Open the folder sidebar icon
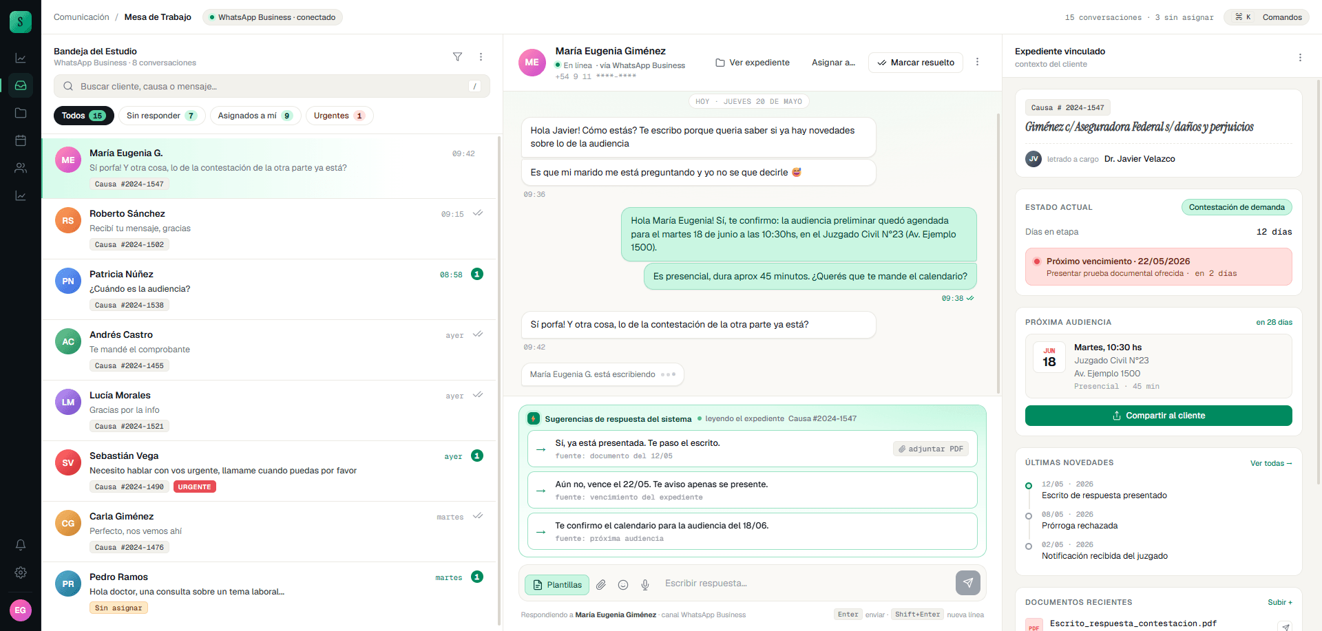Viewport: 1322px width, 631px height. (21, 113)
